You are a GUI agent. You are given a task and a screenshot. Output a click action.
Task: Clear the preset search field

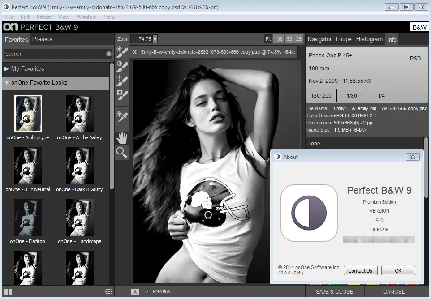point(109,54)
